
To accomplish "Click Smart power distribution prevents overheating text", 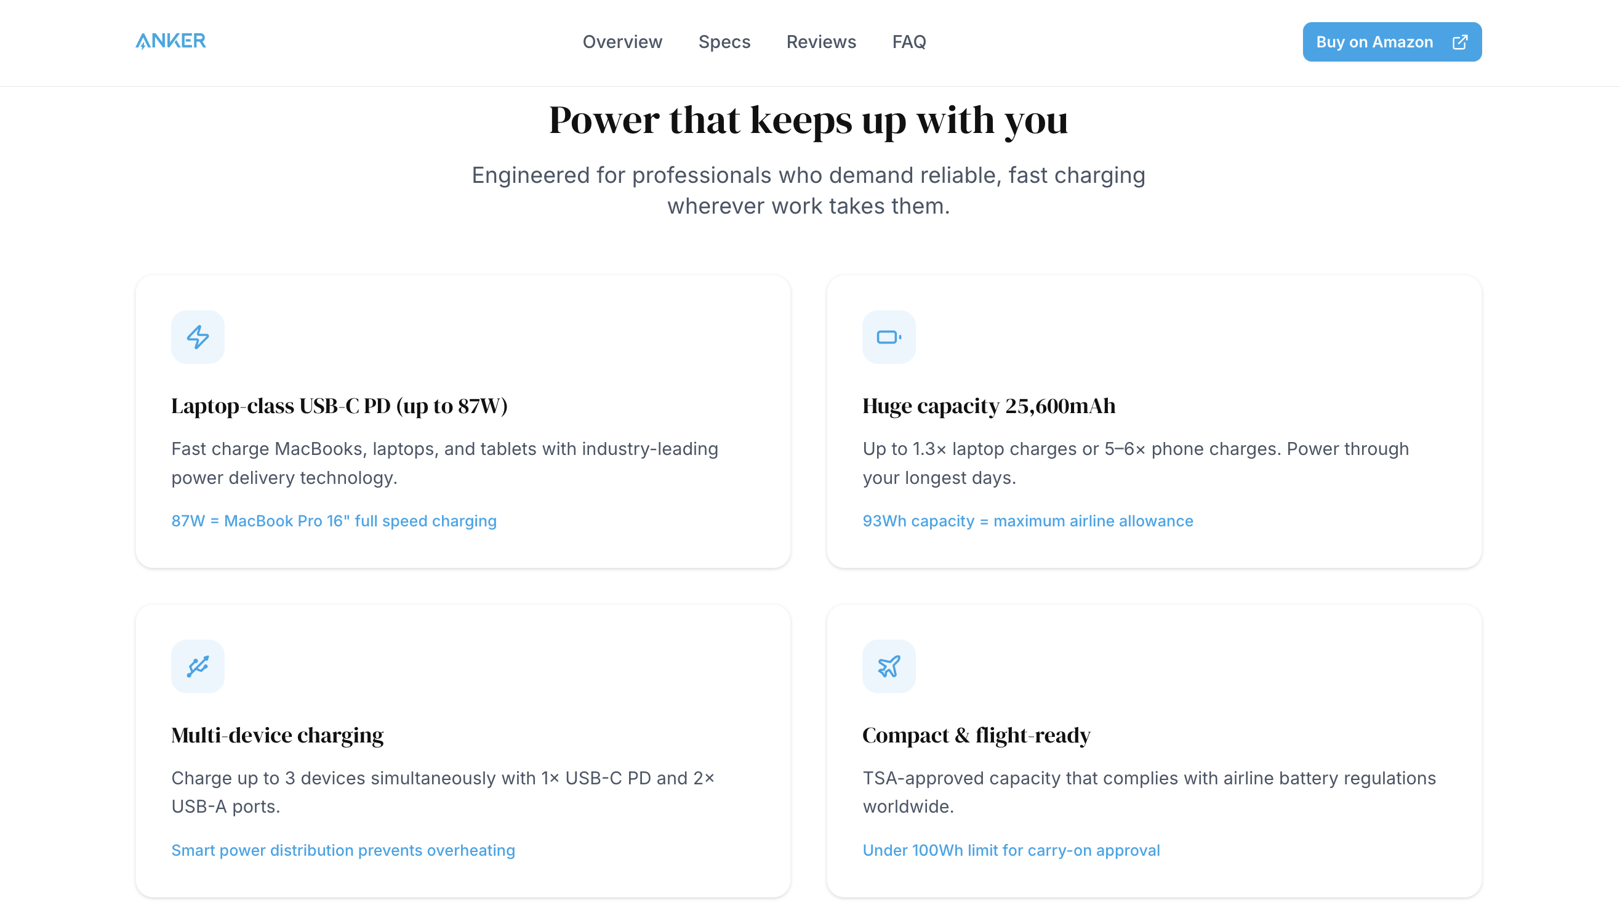I will (x=343, y=850).
